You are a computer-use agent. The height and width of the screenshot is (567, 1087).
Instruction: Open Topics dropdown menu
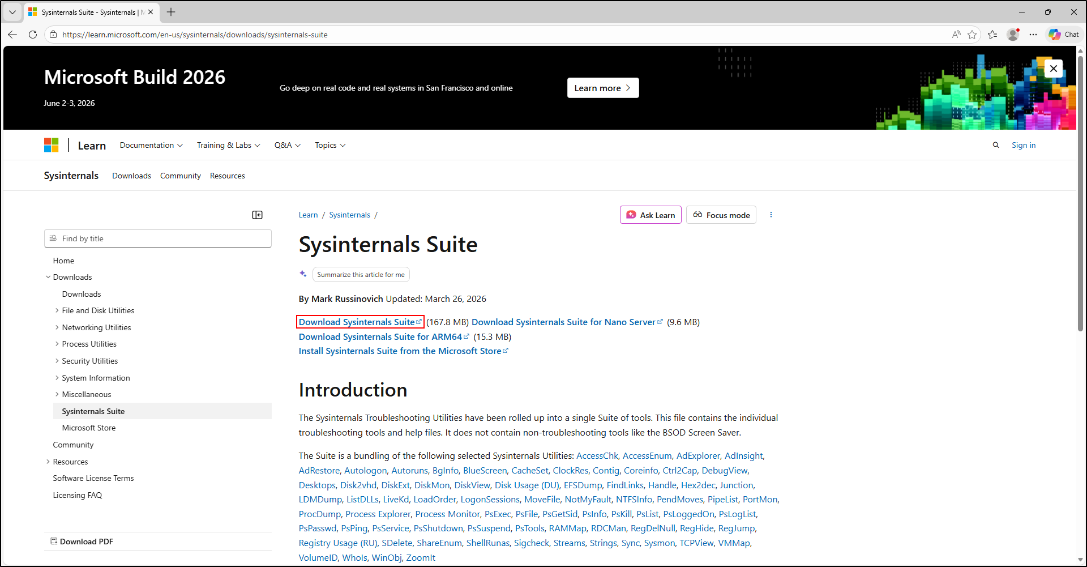click(x=330, y=146)
